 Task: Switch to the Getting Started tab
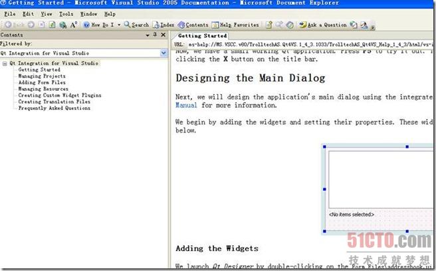(x=202, y=36)
